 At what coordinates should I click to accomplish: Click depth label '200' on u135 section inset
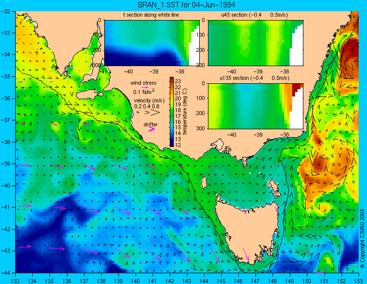point(201,113)
